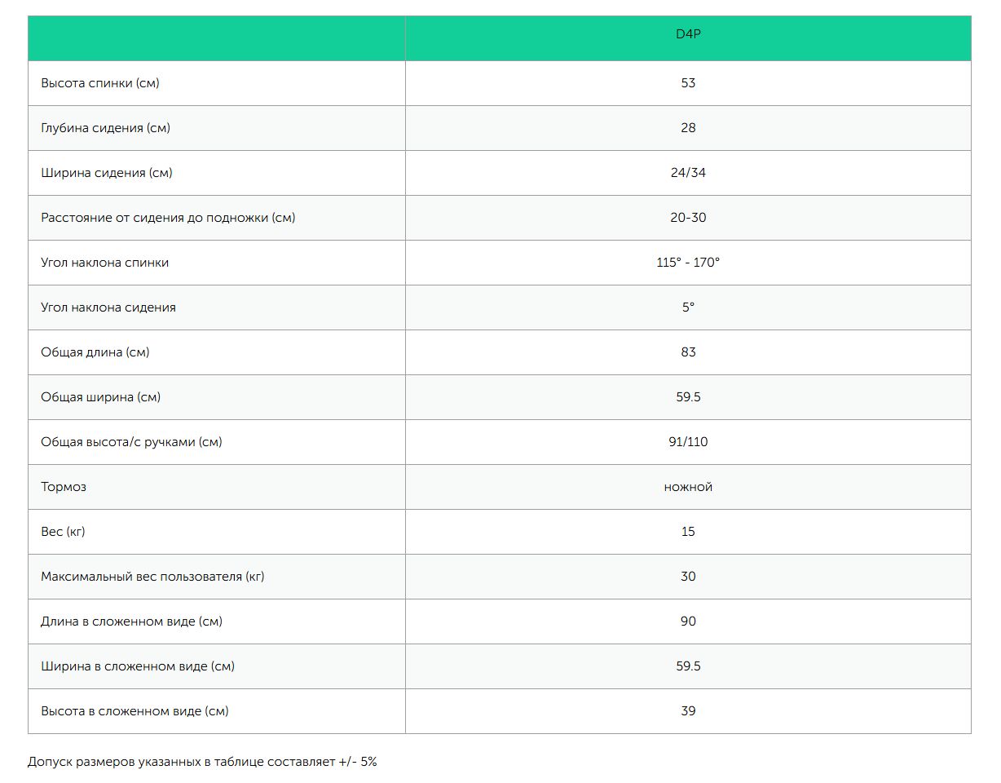The width and height of the screenshot is (1001, 783).
Task: Click the max user weight value 30
Action: [688, 577]
